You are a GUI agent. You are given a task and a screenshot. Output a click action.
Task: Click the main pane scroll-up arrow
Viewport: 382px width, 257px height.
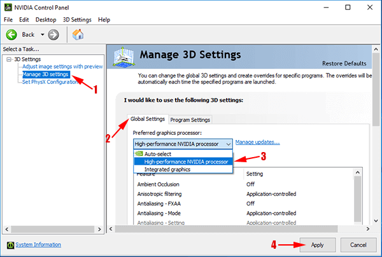pos(376,50)
